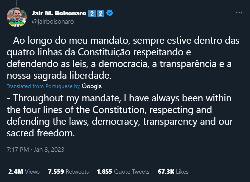Open the 7:17 PM timestamp link

[x=18, y=150]
